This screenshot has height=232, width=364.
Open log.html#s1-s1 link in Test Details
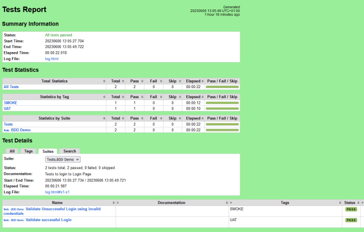click(x=57, y=192)
